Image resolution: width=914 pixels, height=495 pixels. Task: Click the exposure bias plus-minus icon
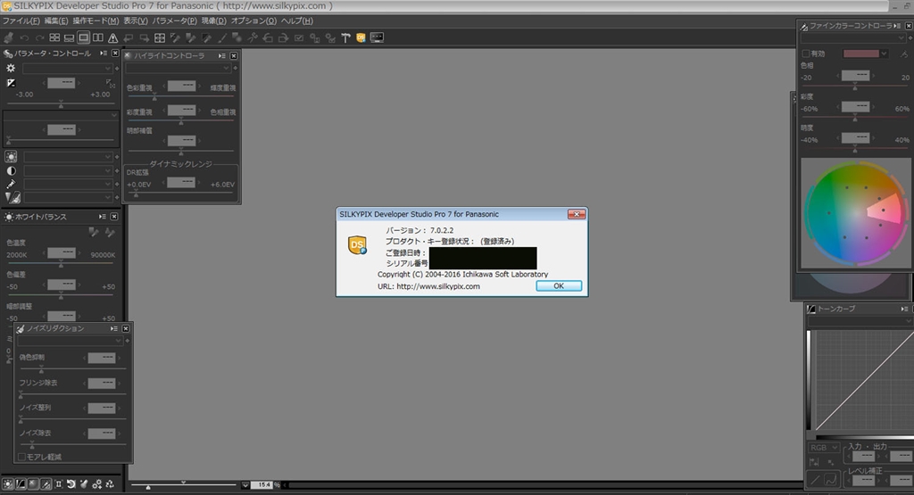pos(11,83)
